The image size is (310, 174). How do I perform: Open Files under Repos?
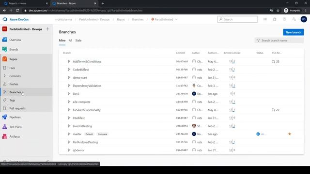[12, 68]
